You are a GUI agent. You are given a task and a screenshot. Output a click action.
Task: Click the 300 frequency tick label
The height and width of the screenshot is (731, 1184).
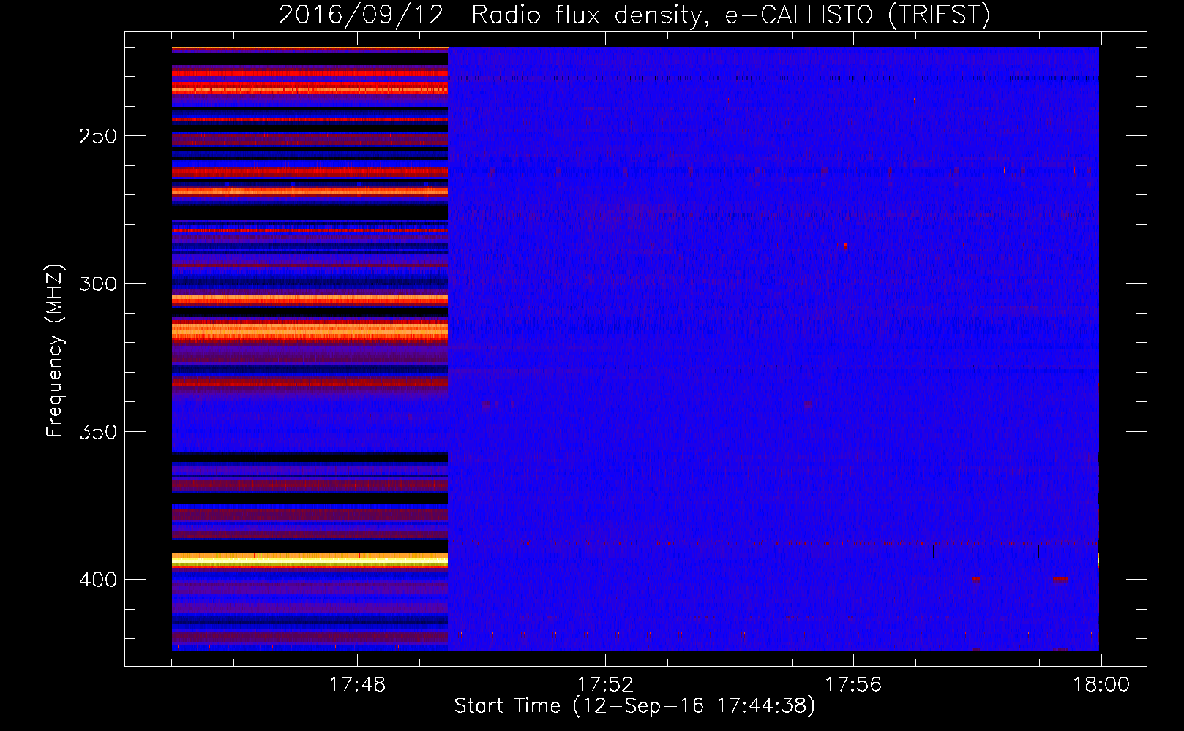pos(98,284)
